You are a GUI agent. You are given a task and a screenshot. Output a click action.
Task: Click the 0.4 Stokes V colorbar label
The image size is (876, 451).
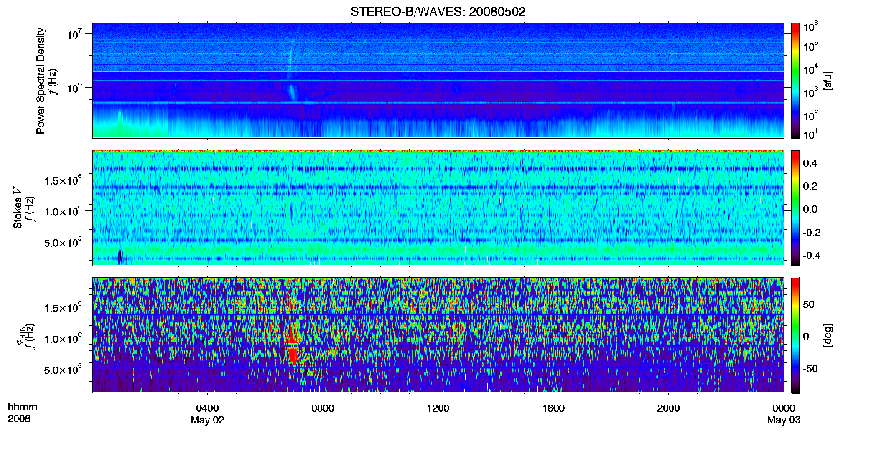pos(810,163)
